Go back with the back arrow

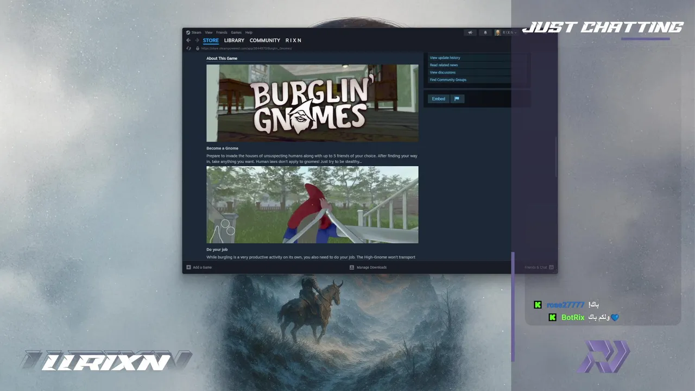(x=188, y=40)
